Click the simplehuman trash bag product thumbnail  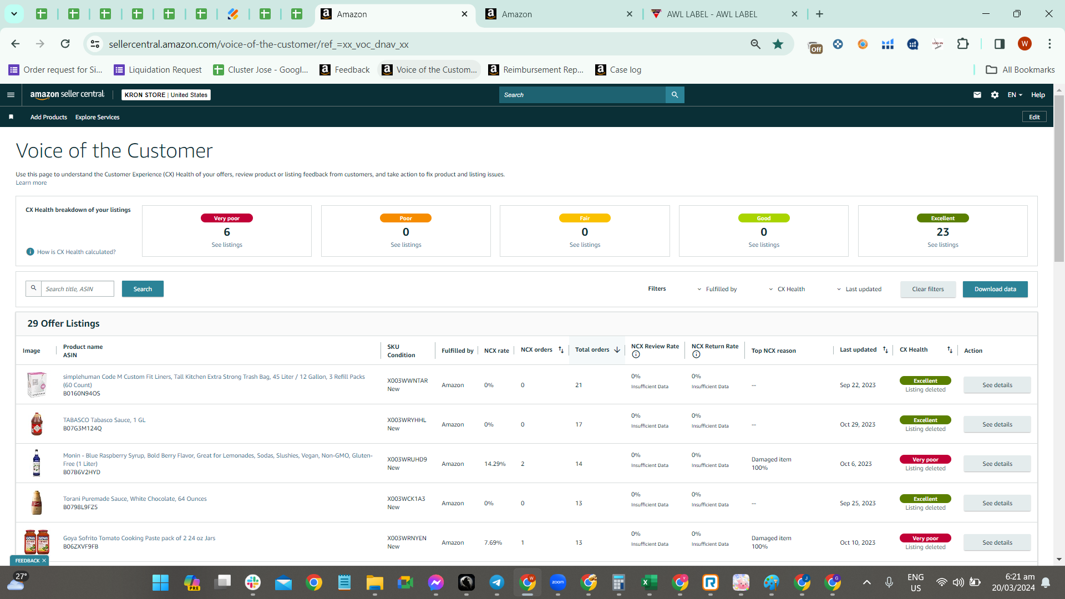point(37,384)
